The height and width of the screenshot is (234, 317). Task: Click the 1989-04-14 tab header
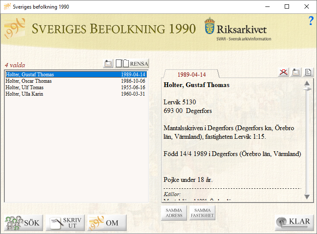point(192,75)
